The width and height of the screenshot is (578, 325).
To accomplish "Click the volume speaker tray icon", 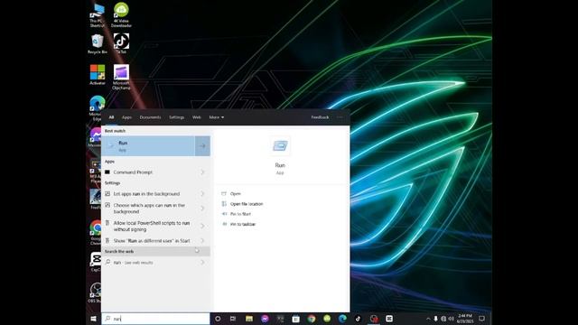I will [x=451, y=319].
